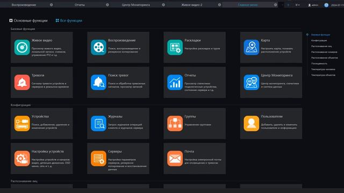Open the Пользователи user icon
Image resolution: width=344 pixels, height=193 pixels.
click(252, 123)
